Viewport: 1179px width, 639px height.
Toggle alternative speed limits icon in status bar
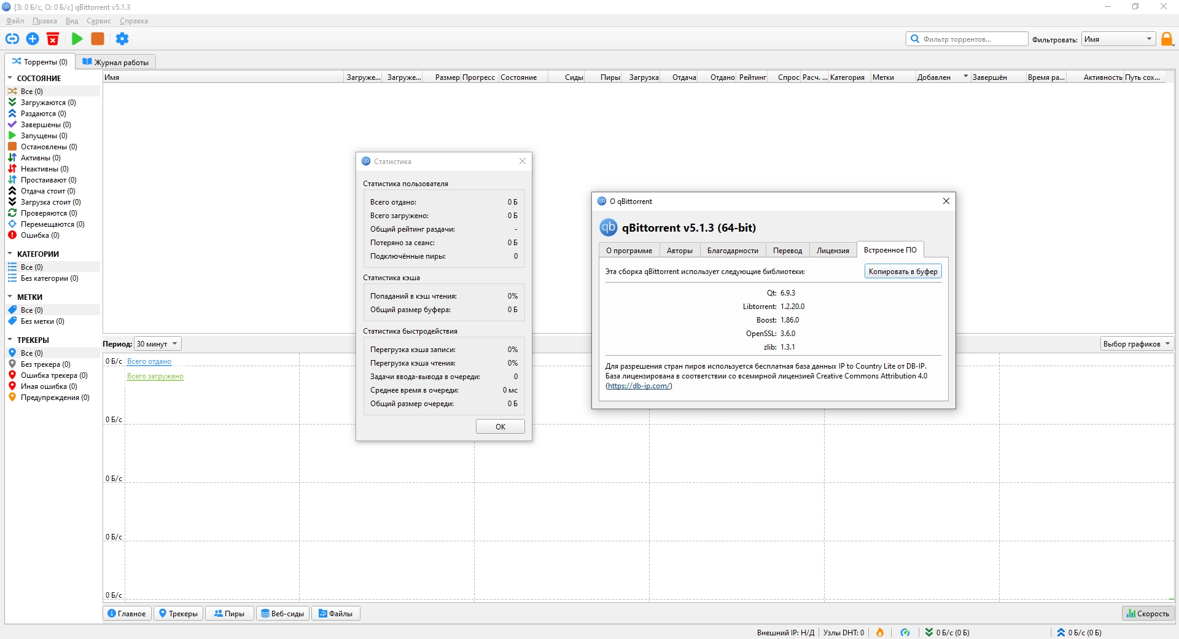905,632
